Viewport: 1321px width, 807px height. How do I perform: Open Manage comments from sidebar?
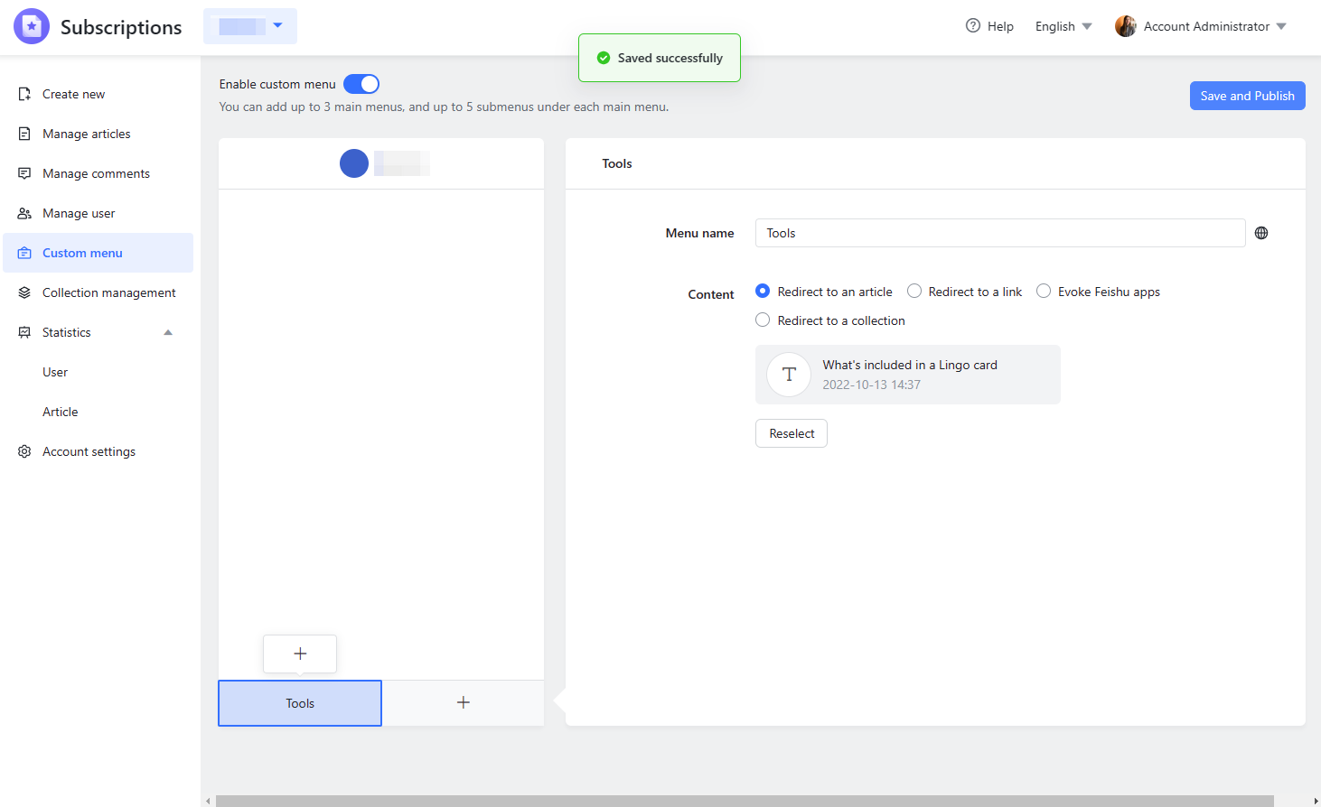(24, 173)
